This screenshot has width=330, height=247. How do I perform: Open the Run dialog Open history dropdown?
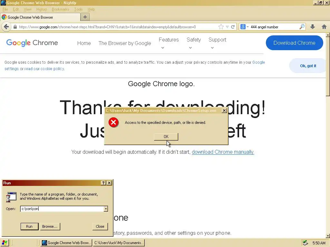106,209
